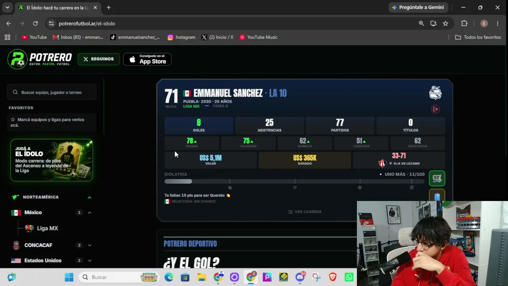
Task: Open the YouTube Music bookmark
Action: coord(258,37)
